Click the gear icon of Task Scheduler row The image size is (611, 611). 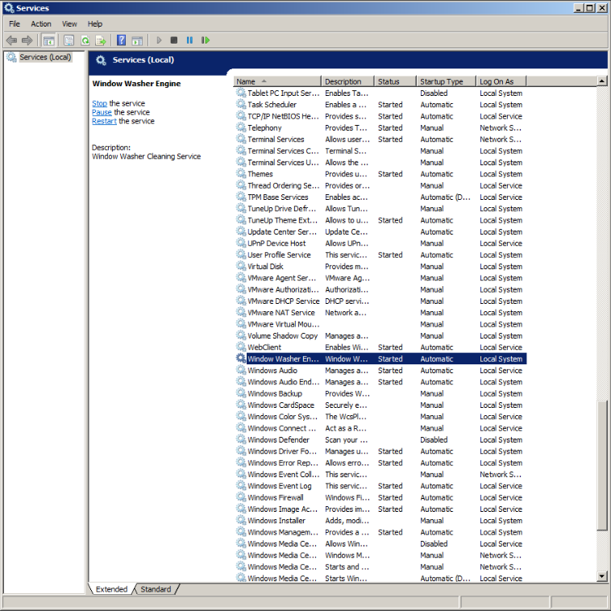pyautogui.click(x=241, y=104)
